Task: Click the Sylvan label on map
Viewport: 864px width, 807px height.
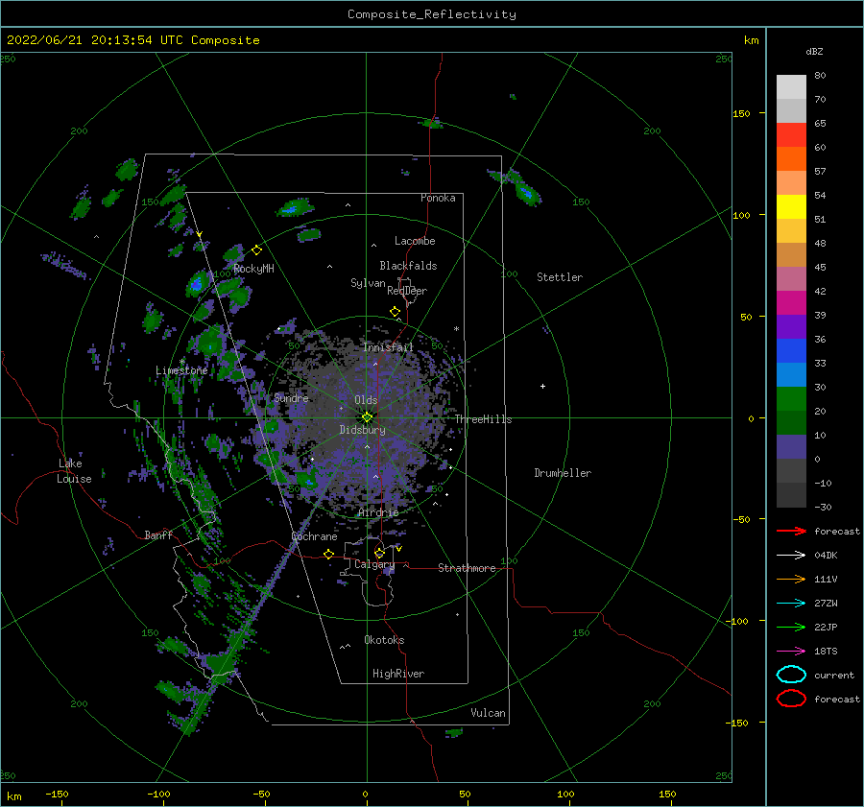Action: [x=368, y=283]
